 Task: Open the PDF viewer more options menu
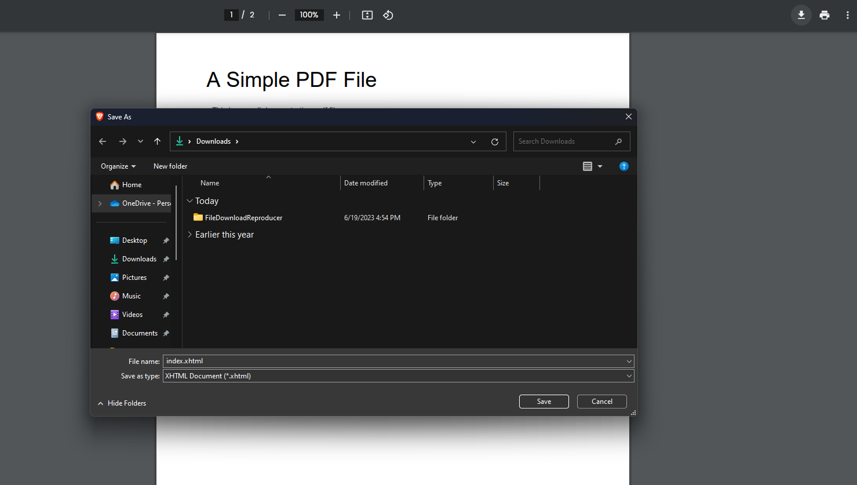pos(847,15)
